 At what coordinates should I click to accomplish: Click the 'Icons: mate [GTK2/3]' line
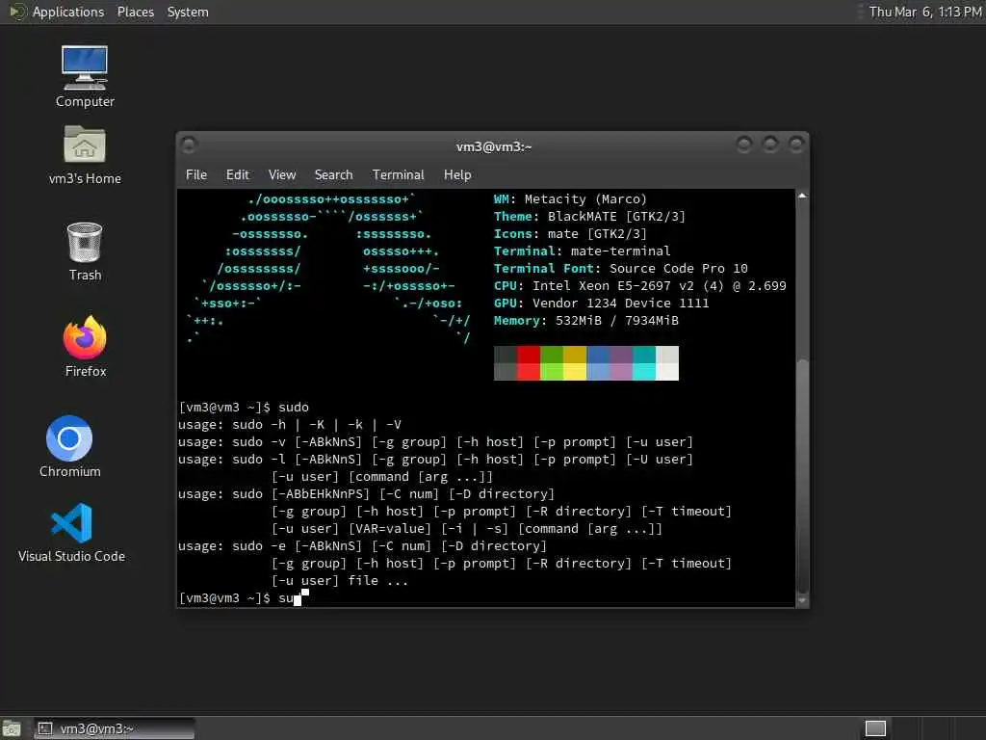pos(570,234)
